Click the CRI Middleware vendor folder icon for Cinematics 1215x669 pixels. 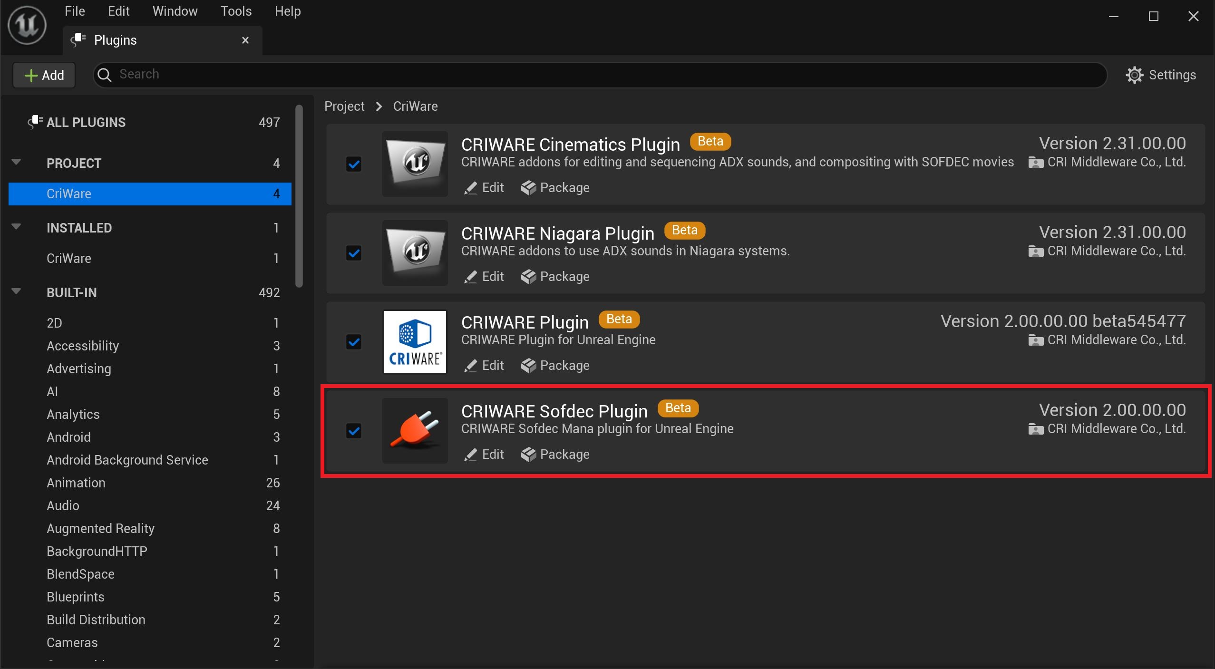tap(1035, 163)
